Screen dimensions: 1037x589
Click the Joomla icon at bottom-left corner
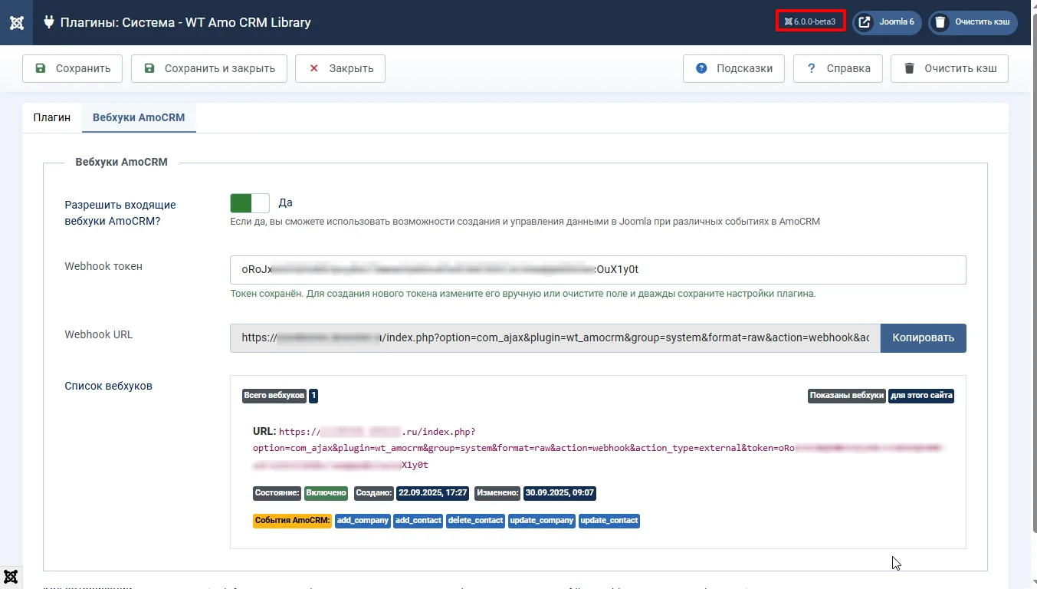[x=11, y=577]
